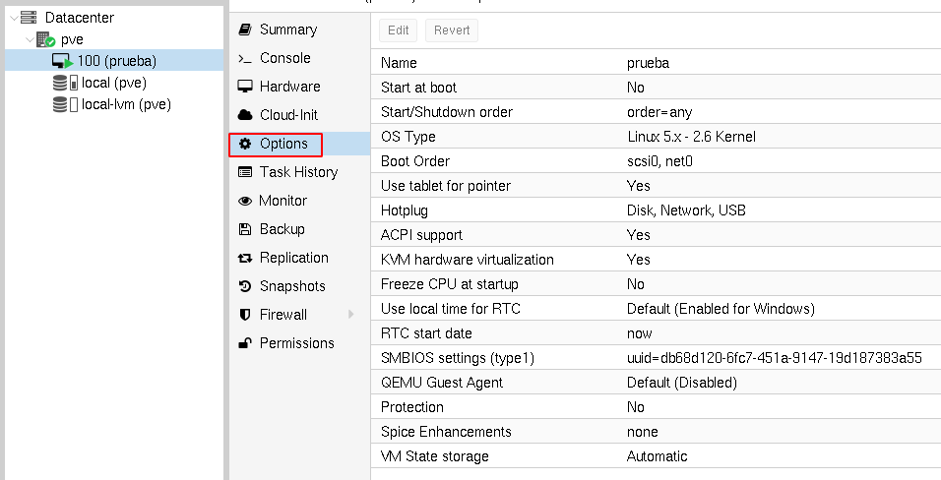Click the Snapshots history icon
Screen dimensions: 941x480
click(245, 286)
